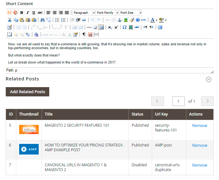Apply blockquote formatting
This screenshot has height=180, width=219.
[84, 20]
